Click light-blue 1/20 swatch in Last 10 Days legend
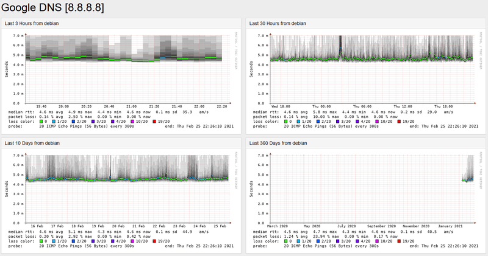Image resolution: width=488 pixels, height=256 pixels. click(54, 241)
